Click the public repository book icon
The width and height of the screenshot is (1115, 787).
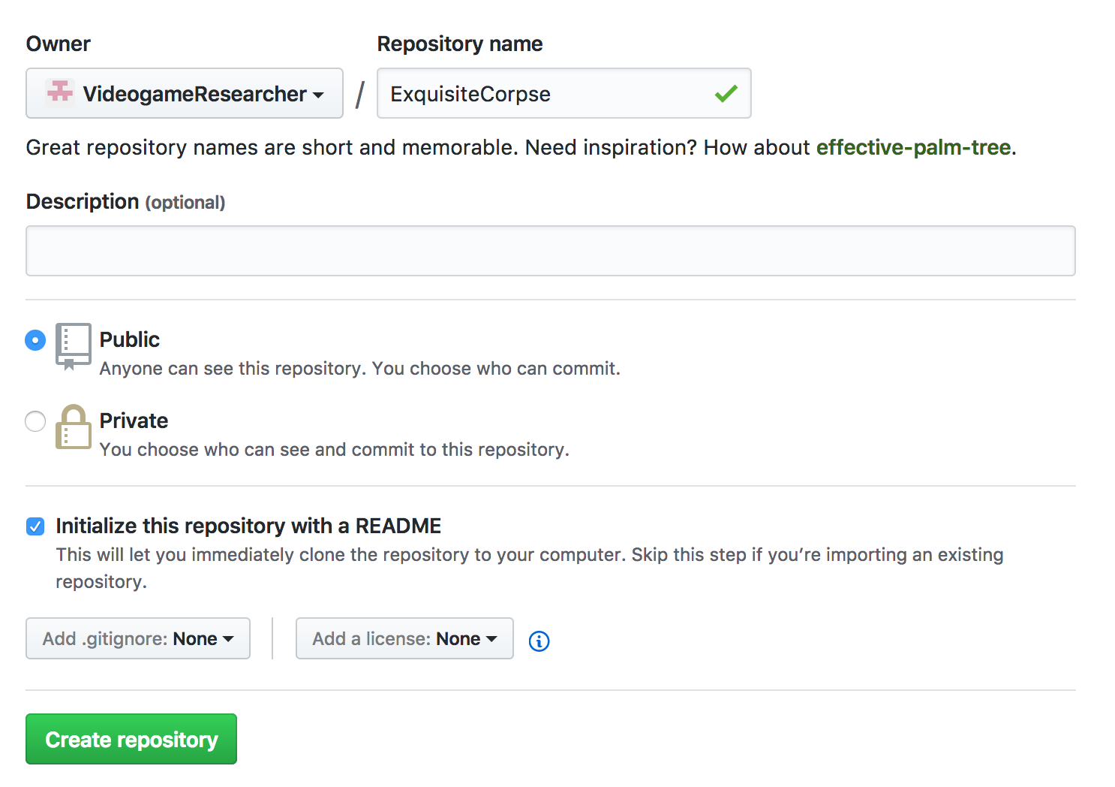tap(73, 346)
